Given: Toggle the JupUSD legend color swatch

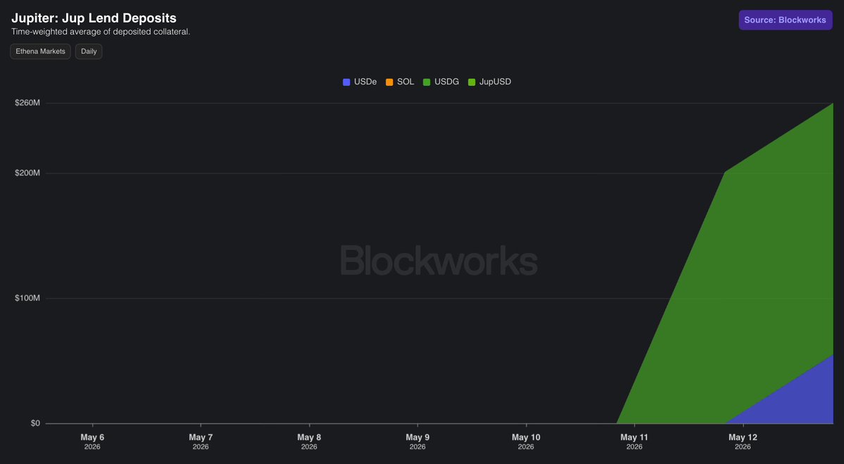Looking at the screenshot, I should pyautogui.click(x=472, y=82).
